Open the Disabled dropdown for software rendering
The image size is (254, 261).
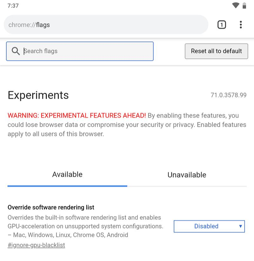click(209, 226)
